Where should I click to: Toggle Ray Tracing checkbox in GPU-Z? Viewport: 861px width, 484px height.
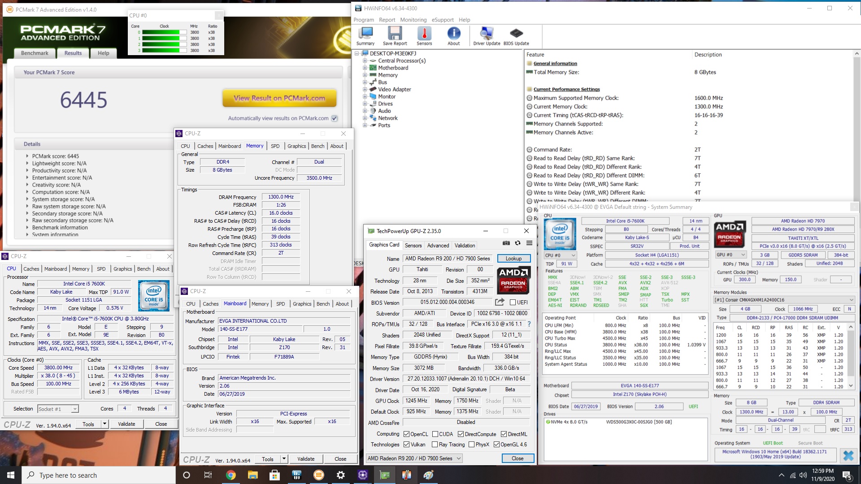pyautogui.click(x=435, y=445)
